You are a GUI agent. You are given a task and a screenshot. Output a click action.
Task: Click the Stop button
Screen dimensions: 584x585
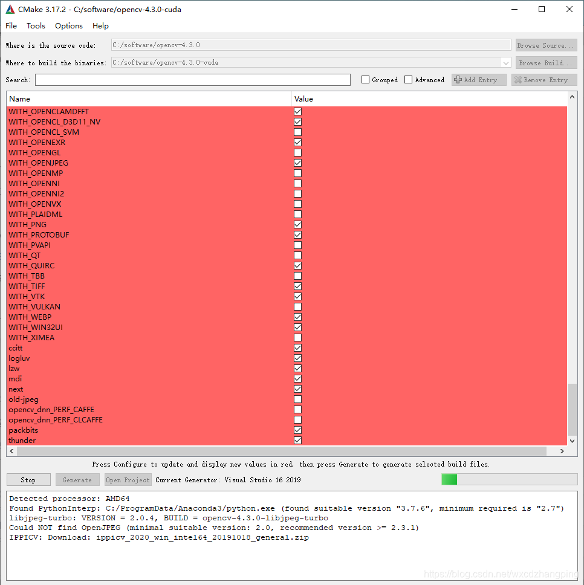click(28, 480)
